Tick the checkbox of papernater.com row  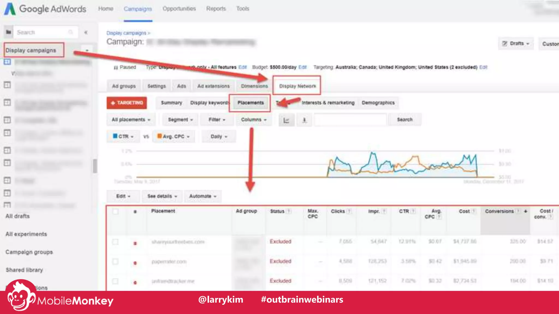point(115,261)
